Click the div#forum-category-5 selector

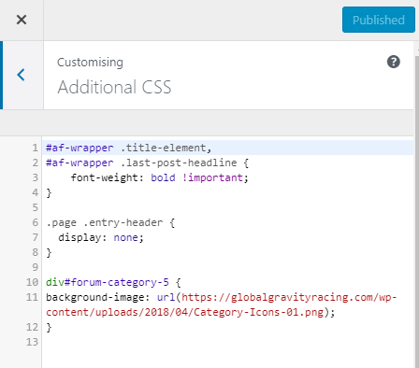tap(108, 282)
